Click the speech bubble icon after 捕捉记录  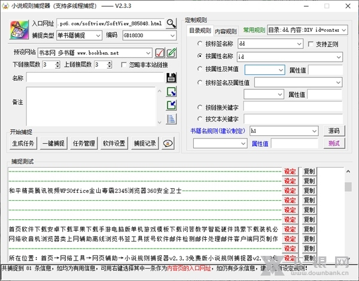168,143
